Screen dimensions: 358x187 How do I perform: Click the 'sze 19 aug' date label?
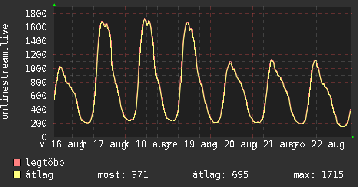click(x=189, y=144)
